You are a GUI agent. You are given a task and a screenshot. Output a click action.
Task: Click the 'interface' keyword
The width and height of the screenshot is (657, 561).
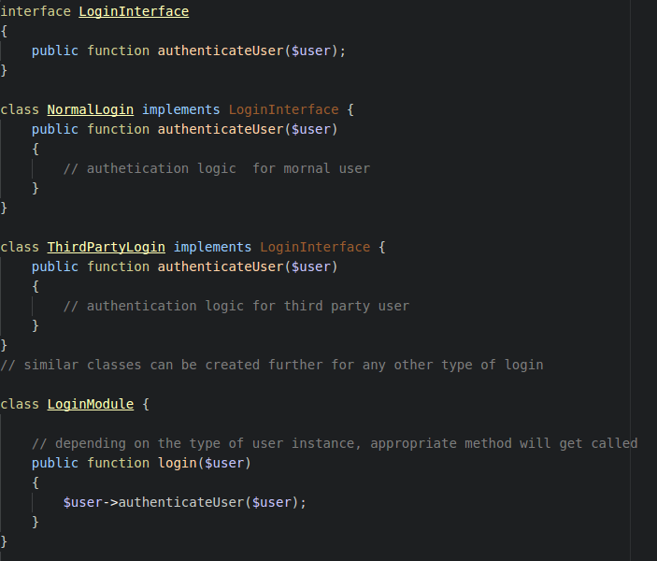tap(36, 11)
